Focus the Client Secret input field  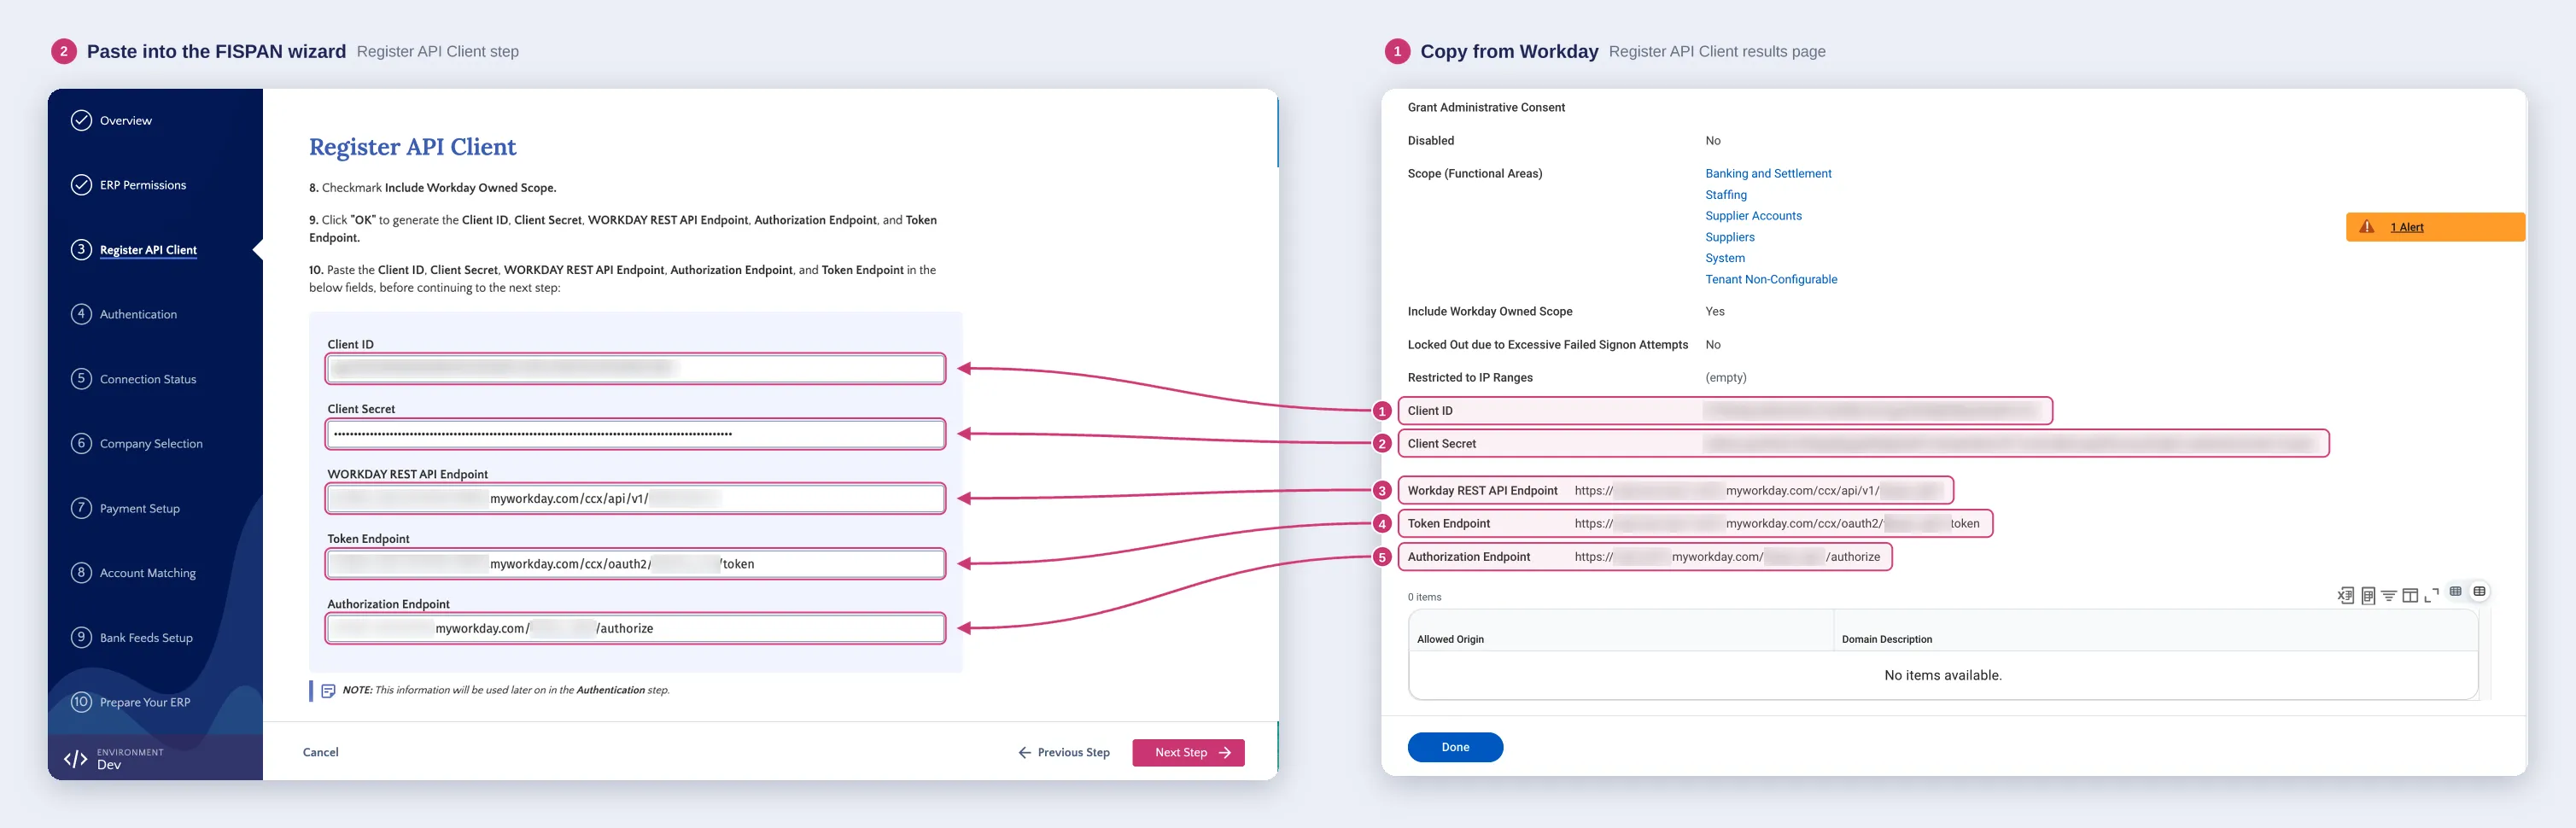[x=635, y=434]
